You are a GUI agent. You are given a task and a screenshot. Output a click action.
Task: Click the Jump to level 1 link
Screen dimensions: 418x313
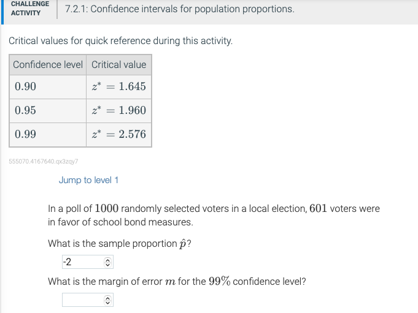coord(88,180)
